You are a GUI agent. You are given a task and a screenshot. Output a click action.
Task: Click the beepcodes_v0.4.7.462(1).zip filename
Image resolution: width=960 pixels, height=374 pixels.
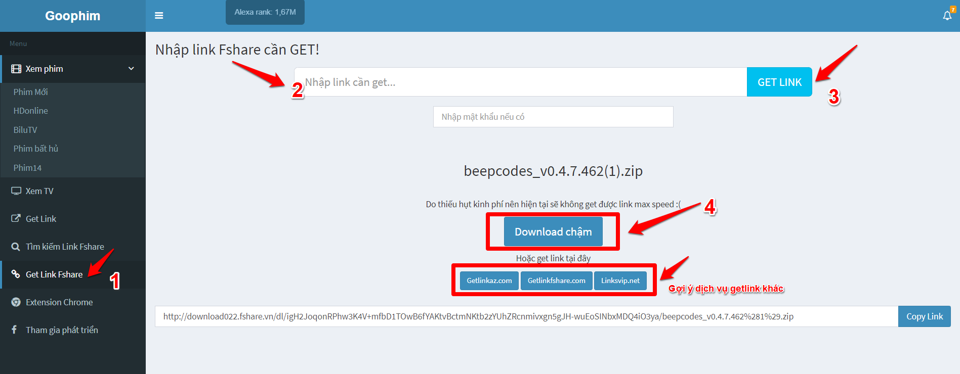tap(553, 171)
